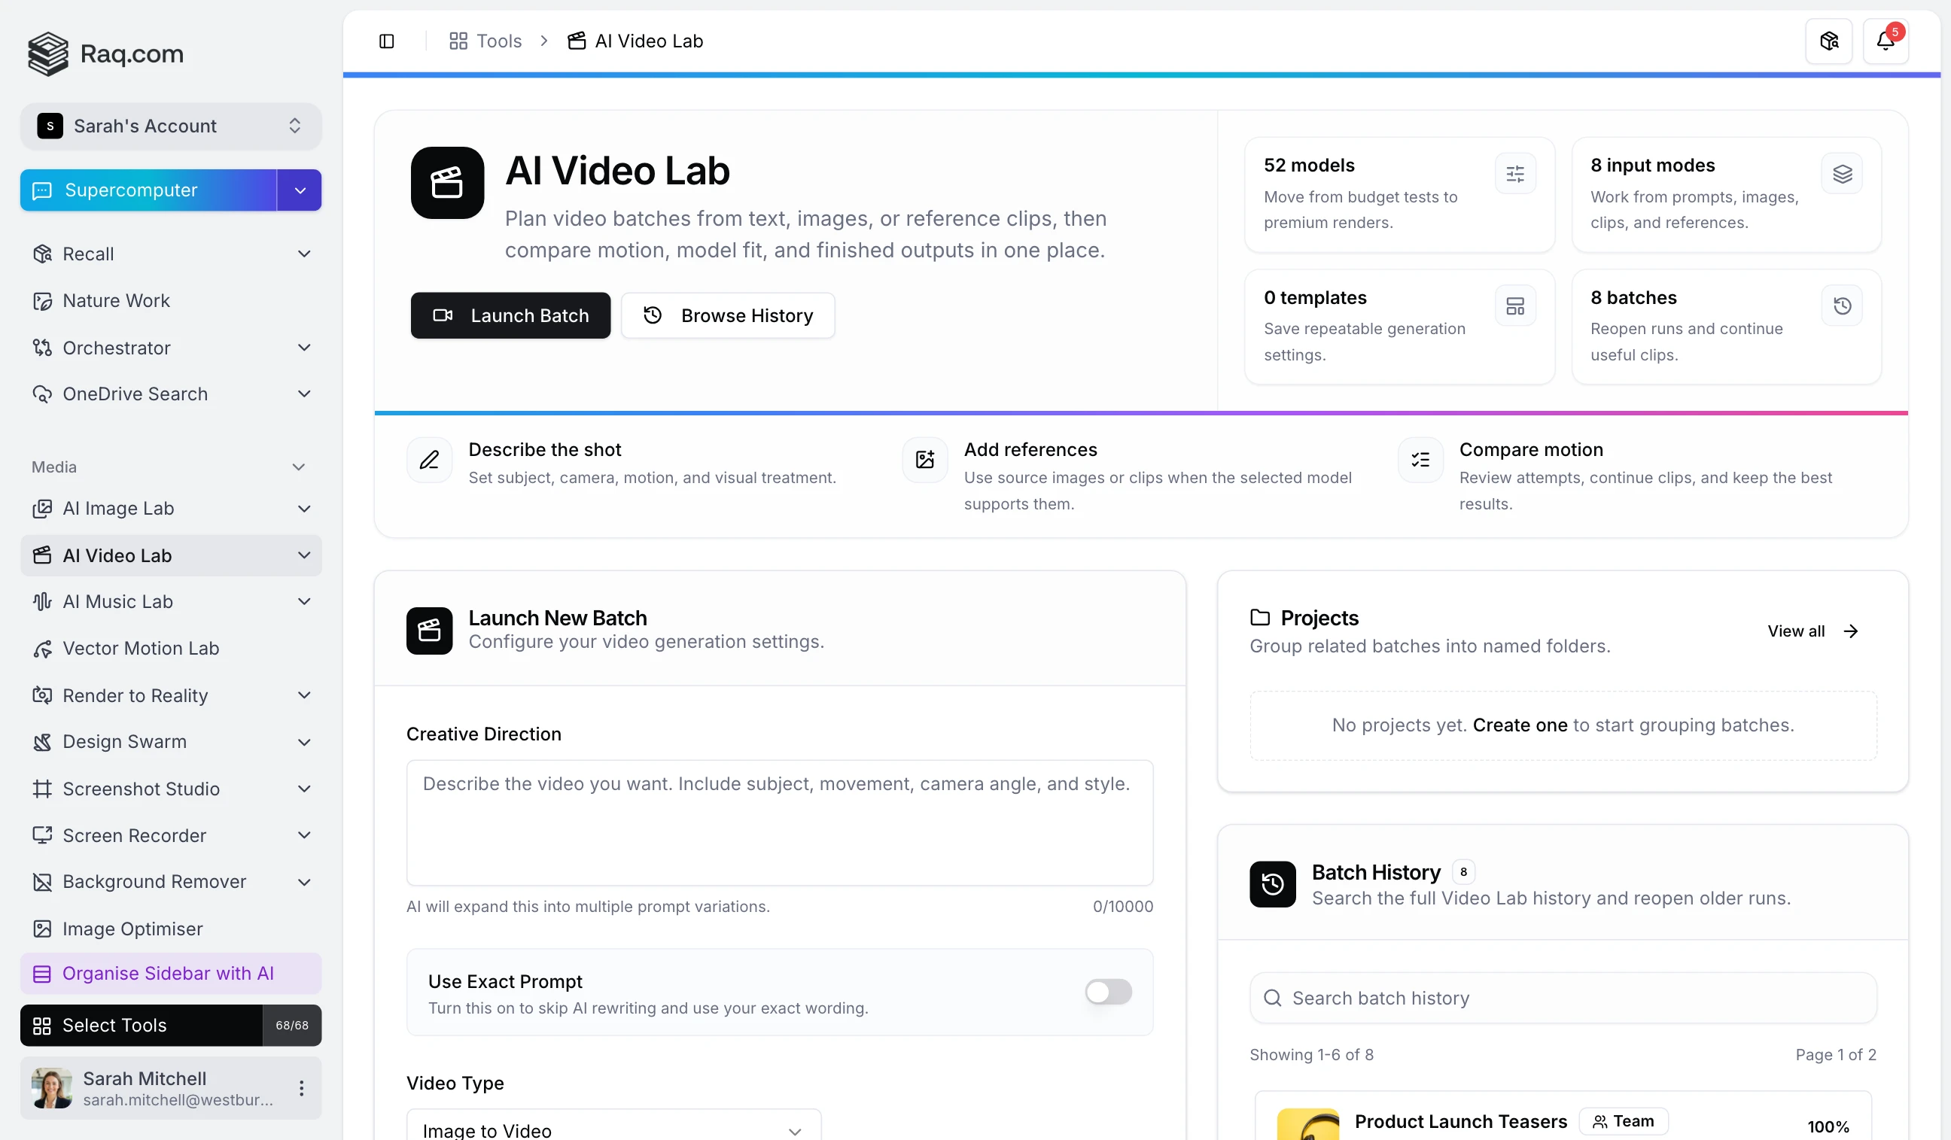The image size is (1951, 1140).
Task: Click Sarah Mitchell's three-dot menu
Action: point(302,1088)
